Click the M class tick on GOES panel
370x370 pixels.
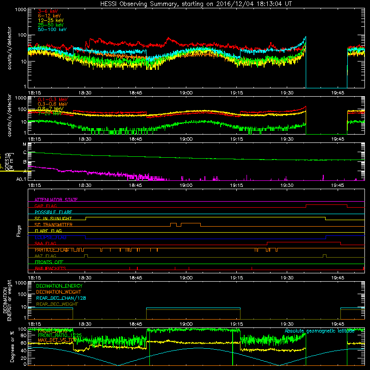pyautogui.click(x=25, y=144)
